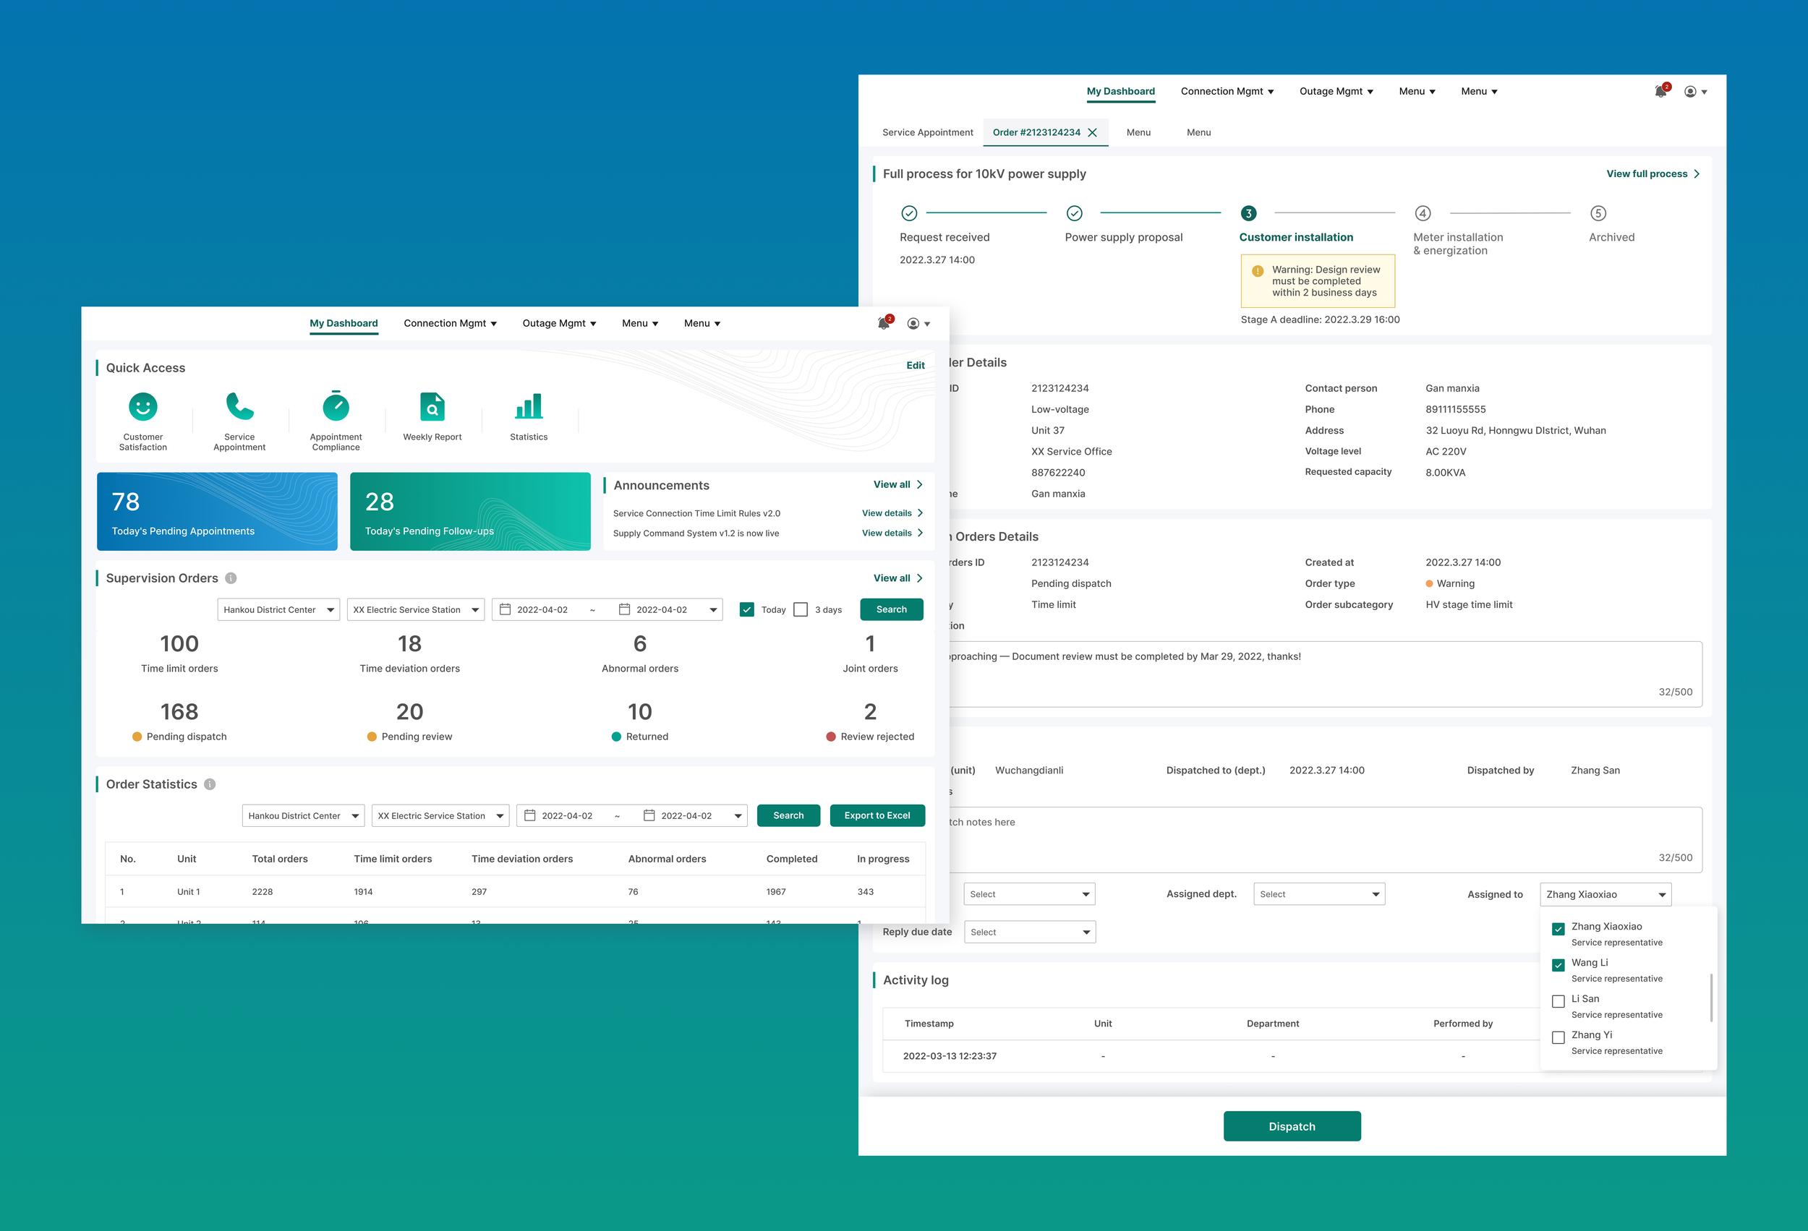
Task: Open the Weekly Report document icon
Action: (x=432, y=407)
